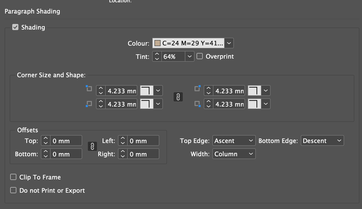
Task: Enable the Overprint checkbox
Action: click(x=199, y=56)
